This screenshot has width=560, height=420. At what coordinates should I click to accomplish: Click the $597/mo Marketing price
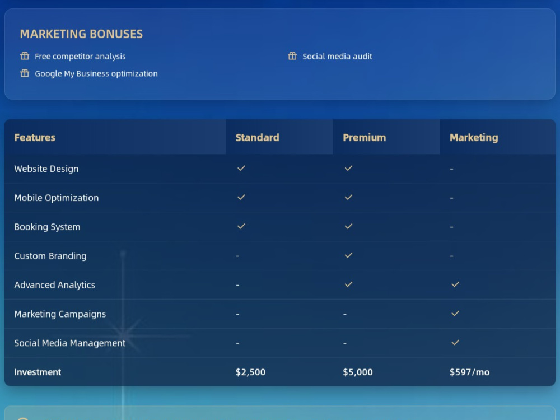469,372
